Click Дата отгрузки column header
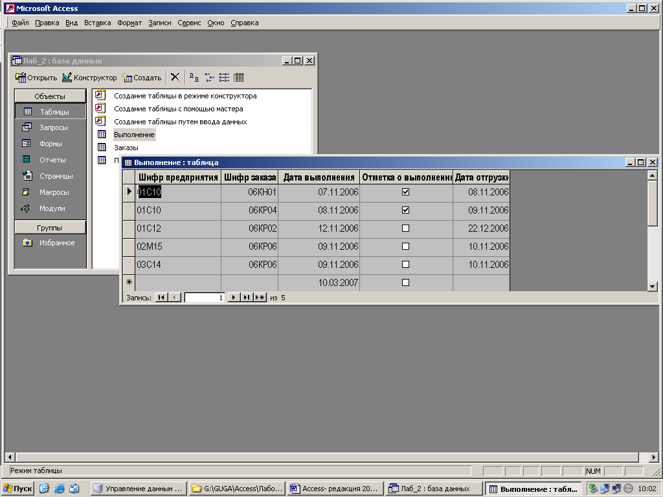The image size is (663, 497). pos(481,177)
